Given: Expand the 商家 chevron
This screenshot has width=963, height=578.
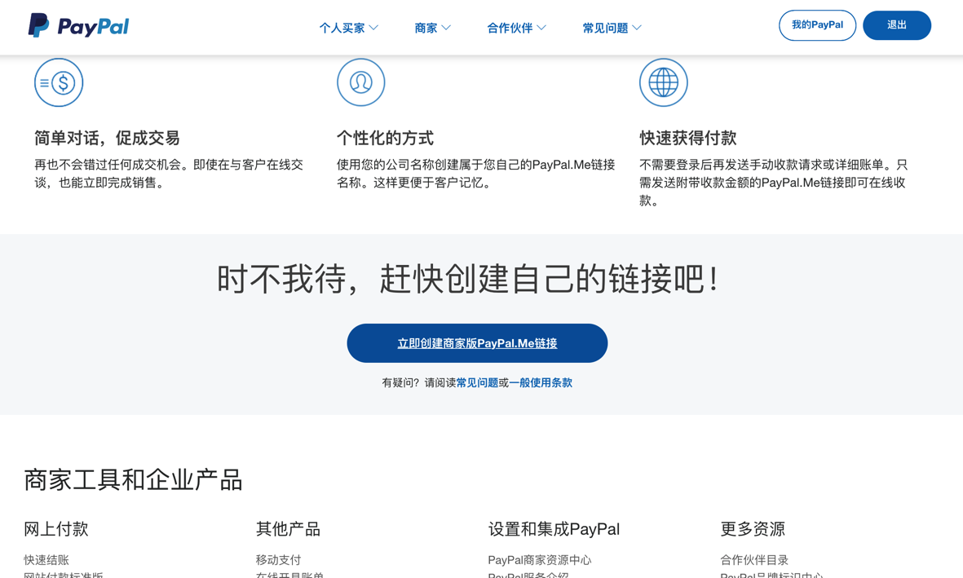Looking at the screenshot, I should click(446, 28).
